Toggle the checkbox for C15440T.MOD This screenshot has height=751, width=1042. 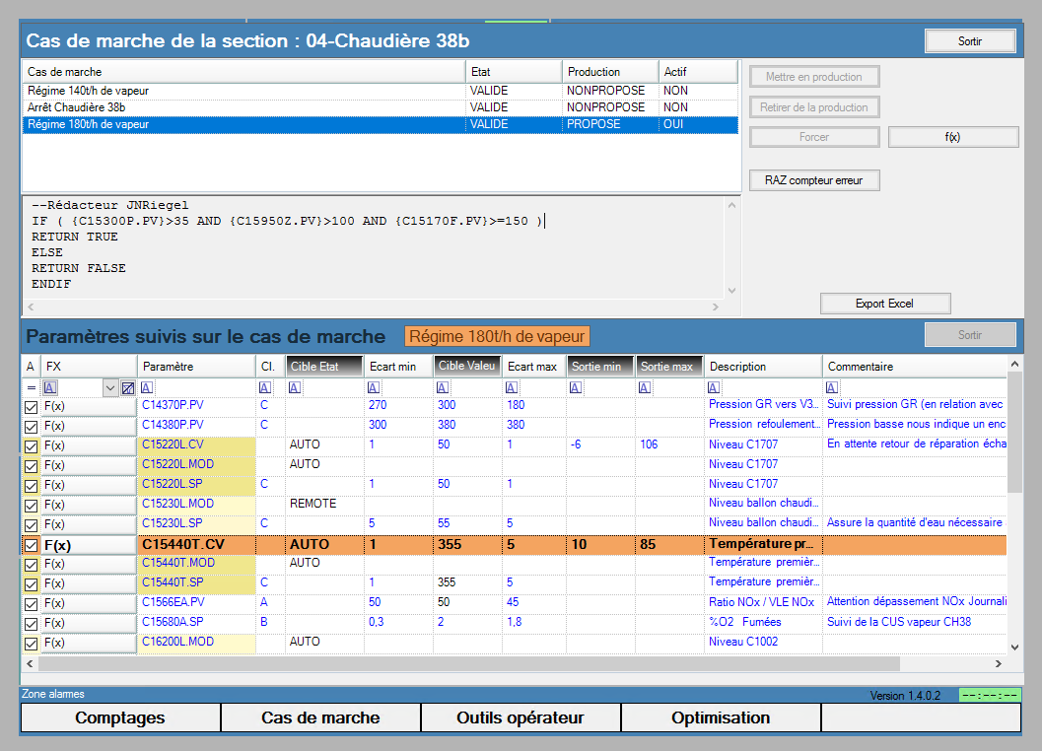pyautogui.click(x=31, y=565)
